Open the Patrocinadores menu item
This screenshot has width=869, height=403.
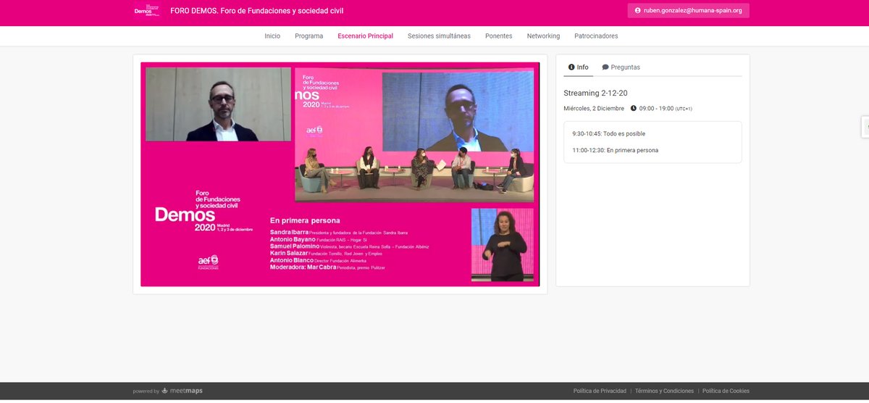pos(596,36)
